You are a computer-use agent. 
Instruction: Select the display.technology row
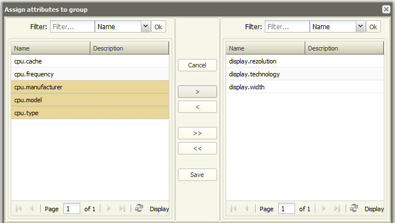pyautogui.click(x=305, y=74)
